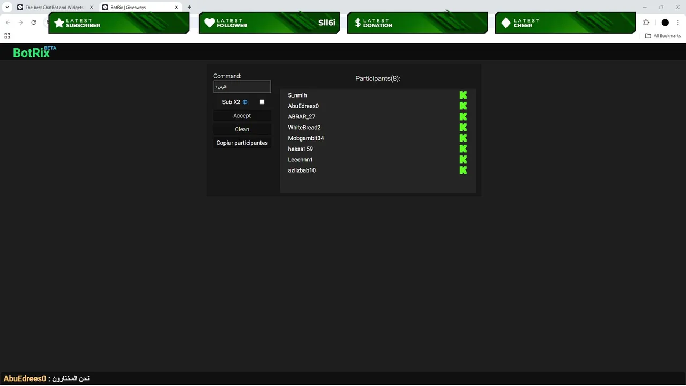Select participant aziizbab10
The image size is (686, 386).
pyautogui.click(x=302, y=170)
